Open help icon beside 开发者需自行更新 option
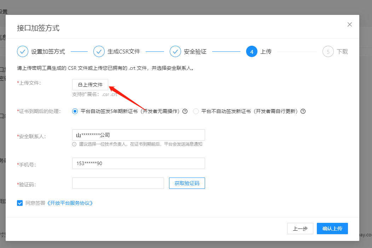The width and height of the screenshot is (372, 248). pos(303,111)
